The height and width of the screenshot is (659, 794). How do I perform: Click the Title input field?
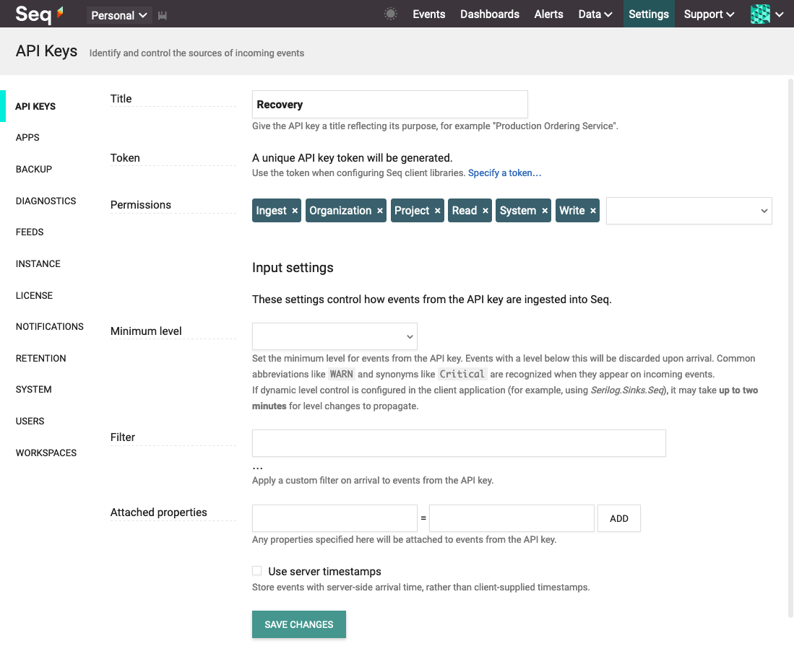[390, 105]
